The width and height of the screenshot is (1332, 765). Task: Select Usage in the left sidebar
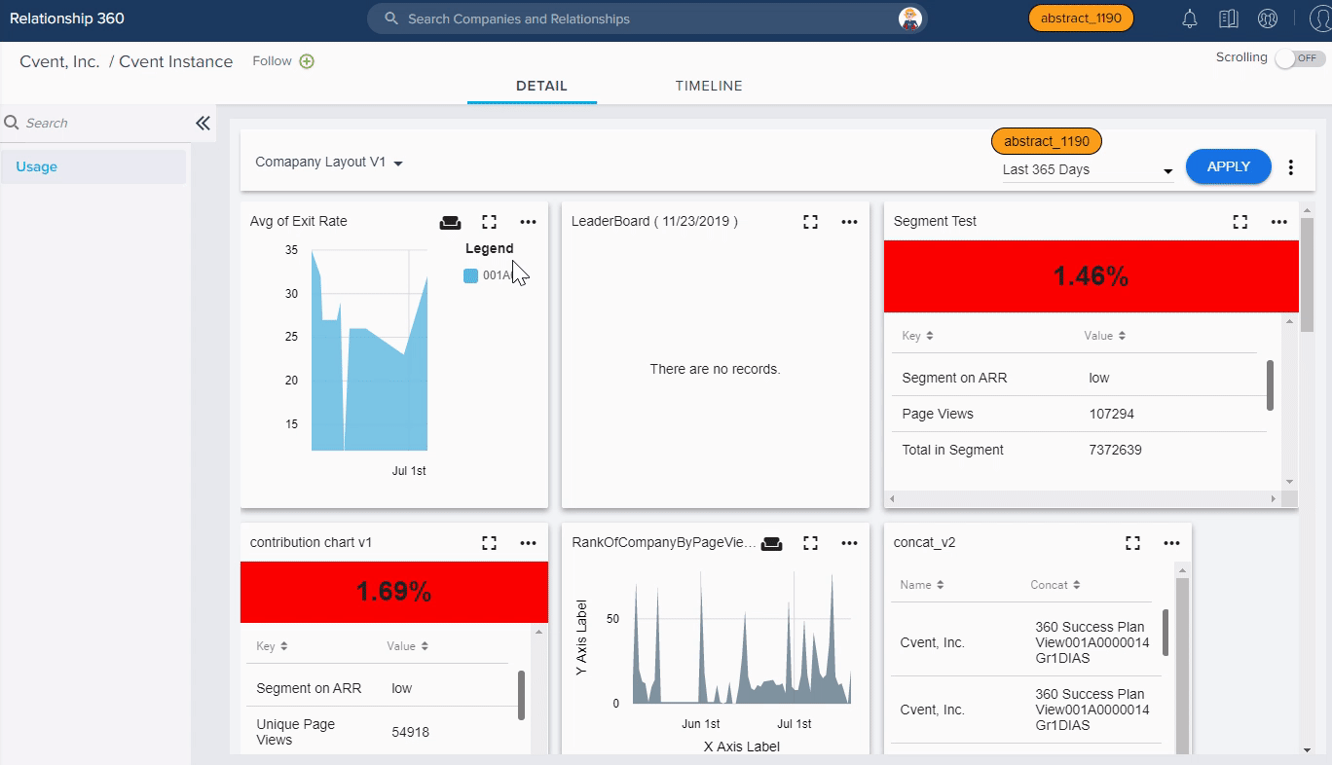(35, 166)
